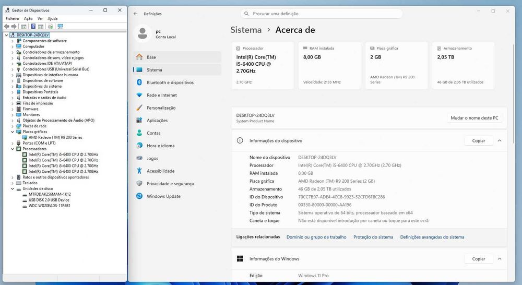Screen dimensions: 522x285
Task: Click Copiar for Informações do Windows
Action: (x=478, y=259)
